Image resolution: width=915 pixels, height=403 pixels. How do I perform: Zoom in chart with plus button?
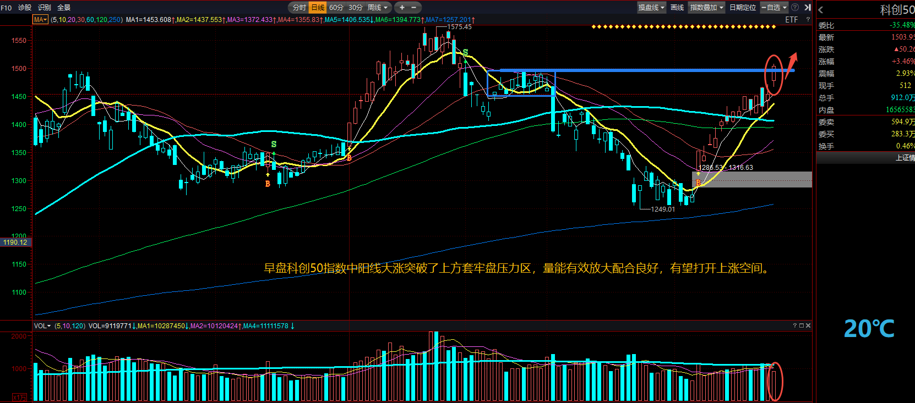[402, 7]
